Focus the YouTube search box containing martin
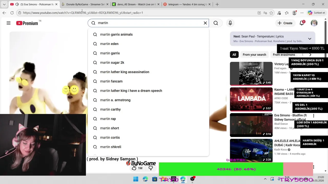 (x=148, y=23)
